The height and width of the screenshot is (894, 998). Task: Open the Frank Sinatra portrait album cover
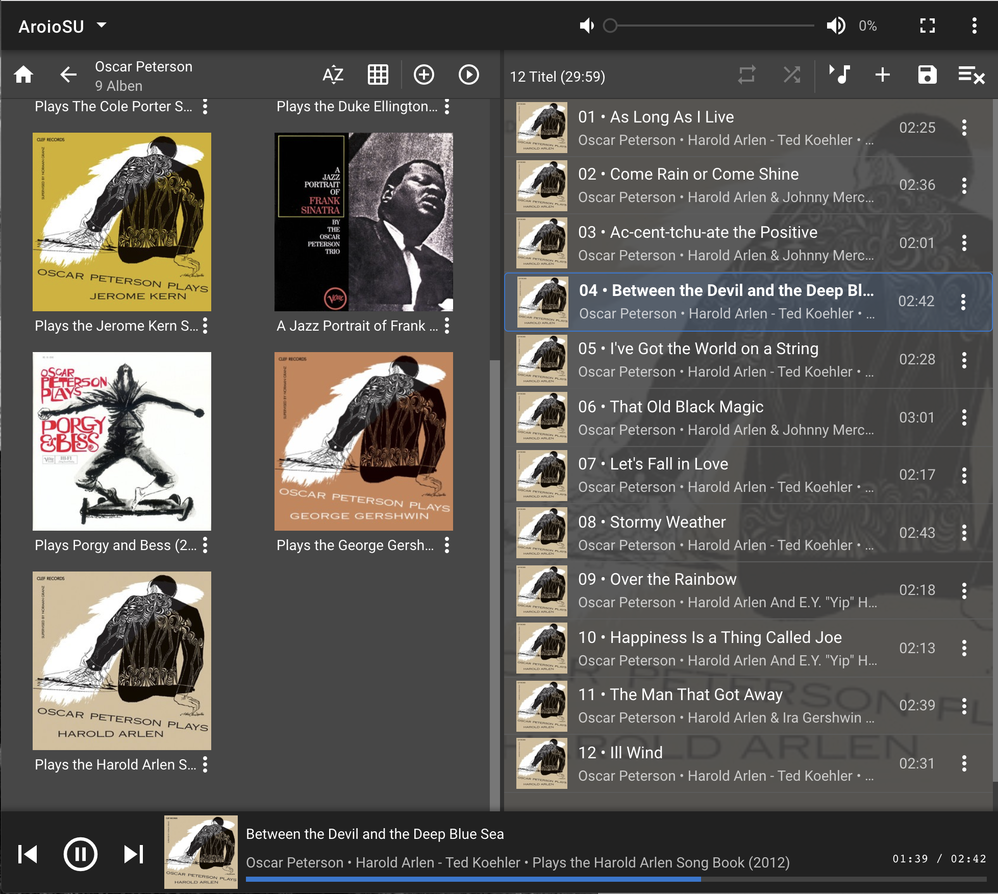364,222
